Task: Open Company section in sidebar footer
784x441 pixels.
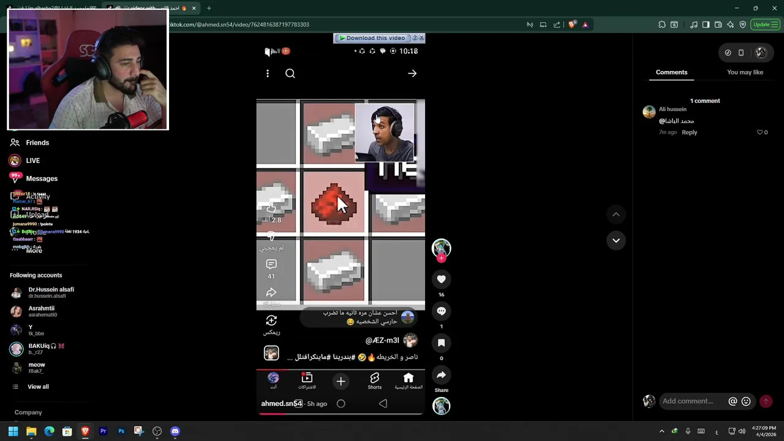Action: tap(28, 412)
